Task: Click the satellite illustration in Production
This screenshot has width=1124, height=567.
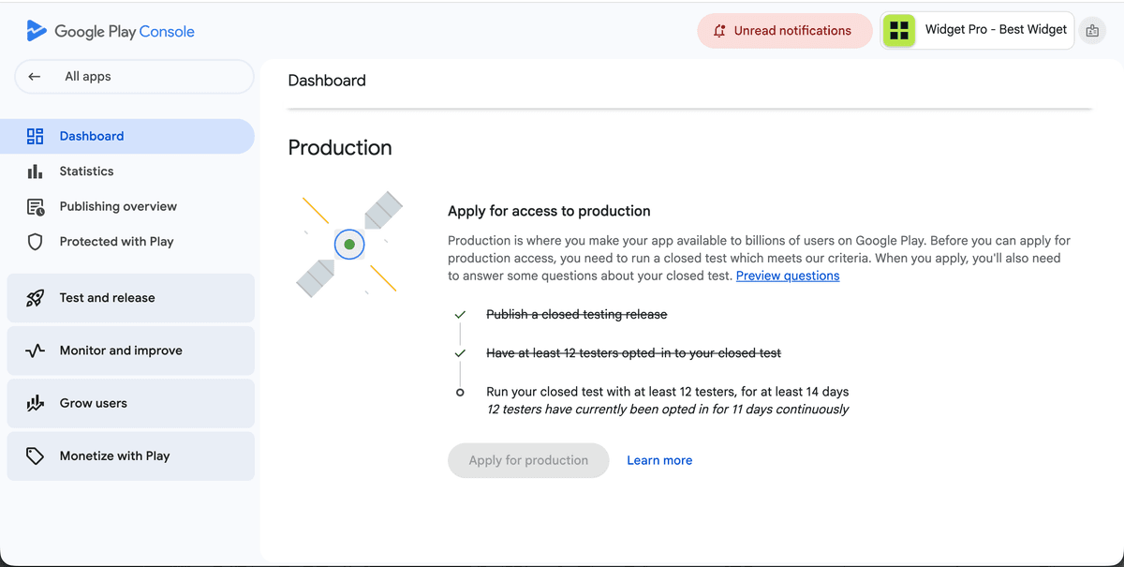Action: (x=349, y=244)
